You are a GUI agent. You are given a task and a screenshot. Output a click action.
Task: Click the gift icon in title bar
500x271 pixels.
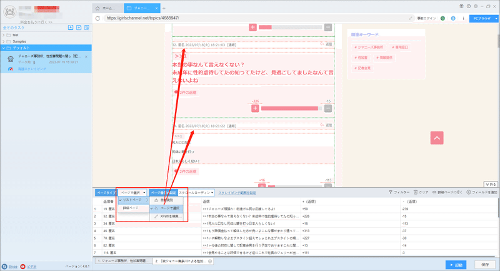pyautogui.click(x=461, y=6)
